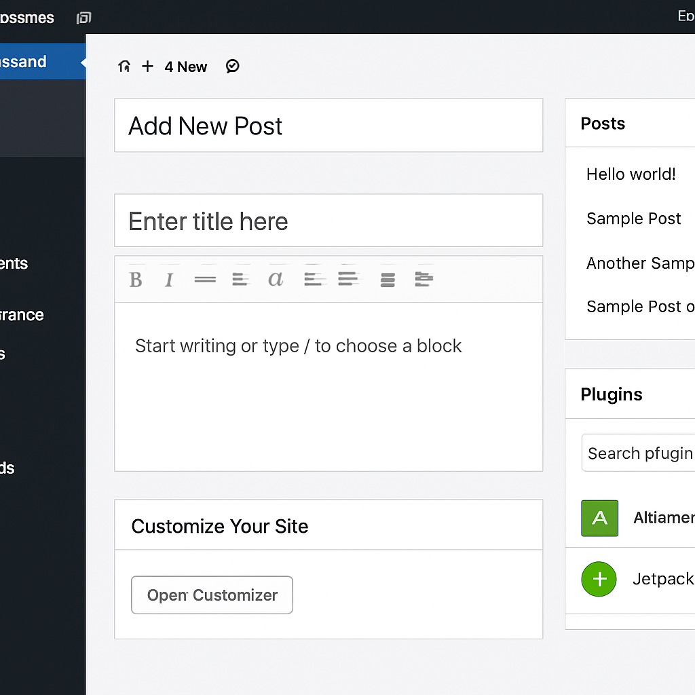Click the window icon in the top bar
Viewport: 695px width, 695px height.
click(83, 18)
